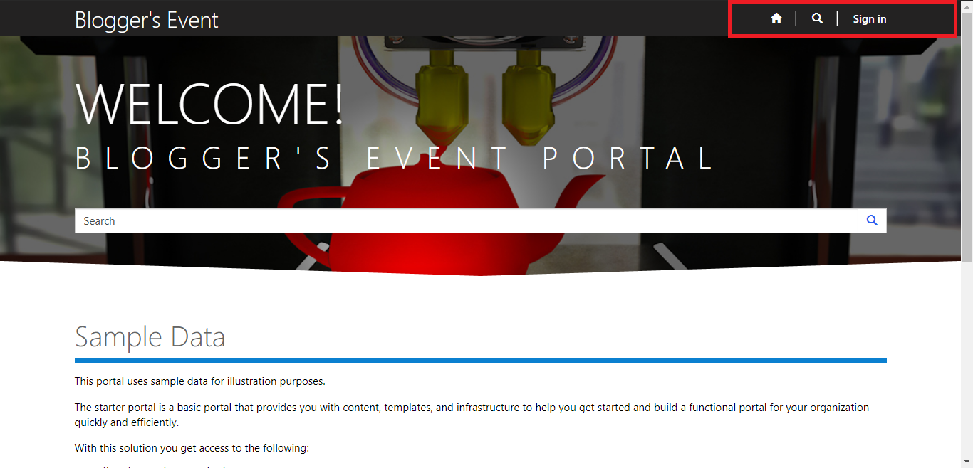Select the BLOGGER'S EVENT PORTAL subtitle
The height and width of the screenshot is (468, 973).
pos(394,158)
